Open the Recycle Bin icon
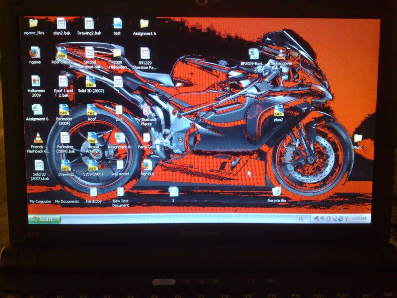This screenshot has height=298, width=397. click(x=277, y=192)
